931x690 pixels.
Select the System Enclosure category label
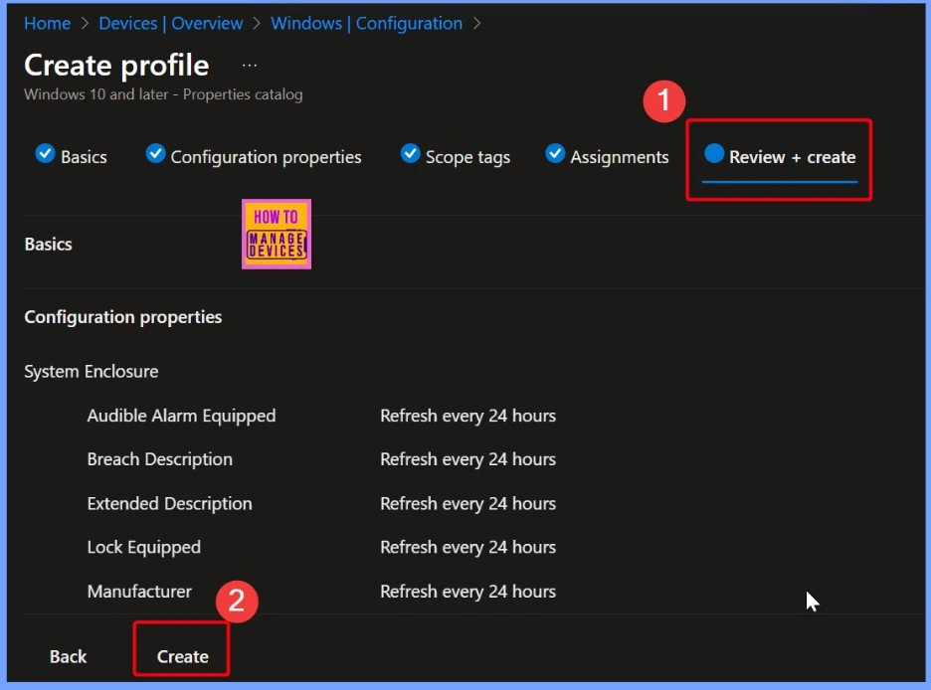click(x=91, y=372)
